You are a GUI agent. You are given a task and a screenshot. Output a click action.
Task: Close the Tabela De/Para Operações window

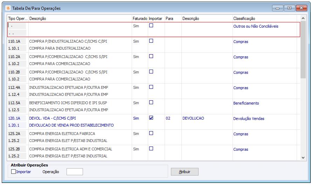pyautogui.click(x=302, y=8)
